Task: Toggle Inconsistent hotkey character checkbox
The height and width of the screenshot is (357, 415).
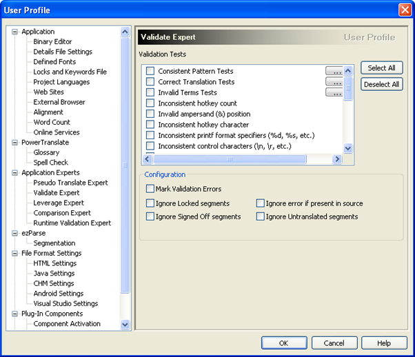Action: click(150, 124)
